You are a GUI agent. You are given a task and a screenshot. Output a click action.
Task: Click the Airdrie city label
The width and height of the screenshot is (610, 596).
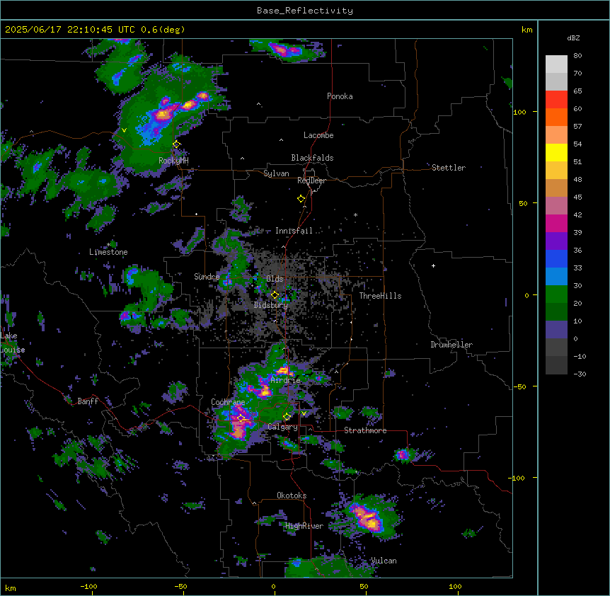click(x=286, y=380)
